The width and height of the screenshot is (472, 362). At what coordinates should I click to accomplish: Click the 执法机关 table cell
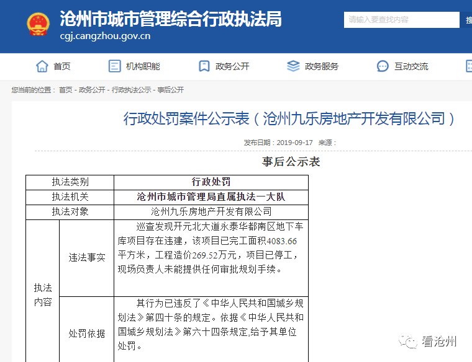(70, 197)
